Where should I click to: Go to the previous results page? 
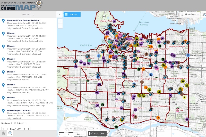7,129
